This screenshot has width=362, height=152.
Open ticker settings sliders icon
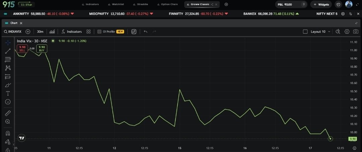click(351, 14)
